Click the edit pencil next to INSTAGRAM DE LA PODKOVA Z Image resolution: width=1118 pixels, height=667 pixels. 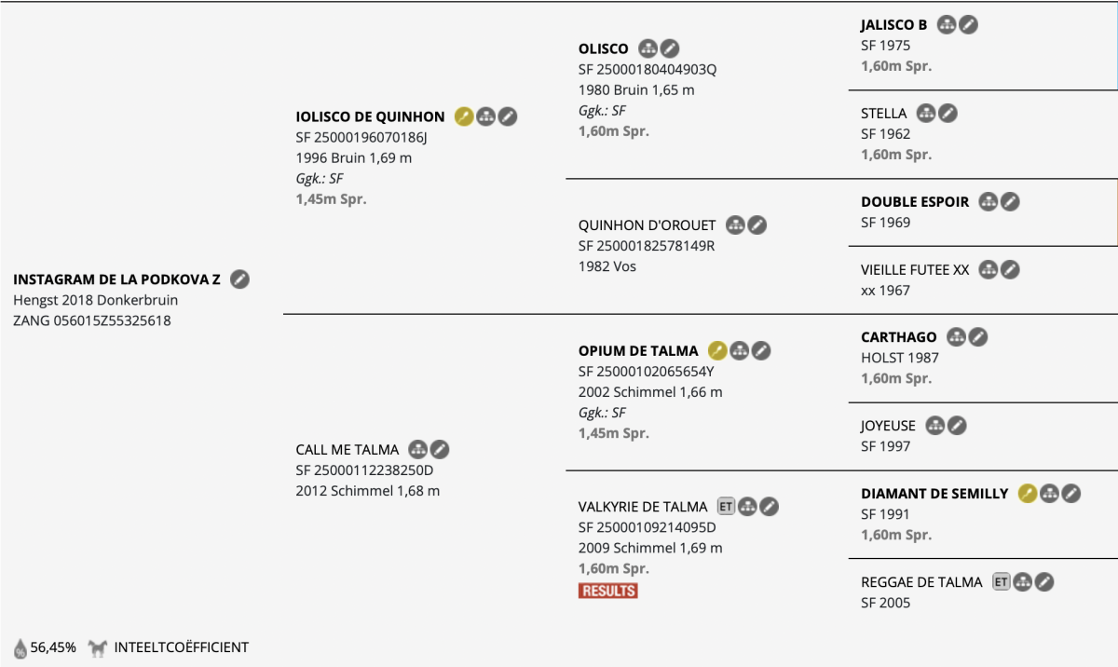239,279
